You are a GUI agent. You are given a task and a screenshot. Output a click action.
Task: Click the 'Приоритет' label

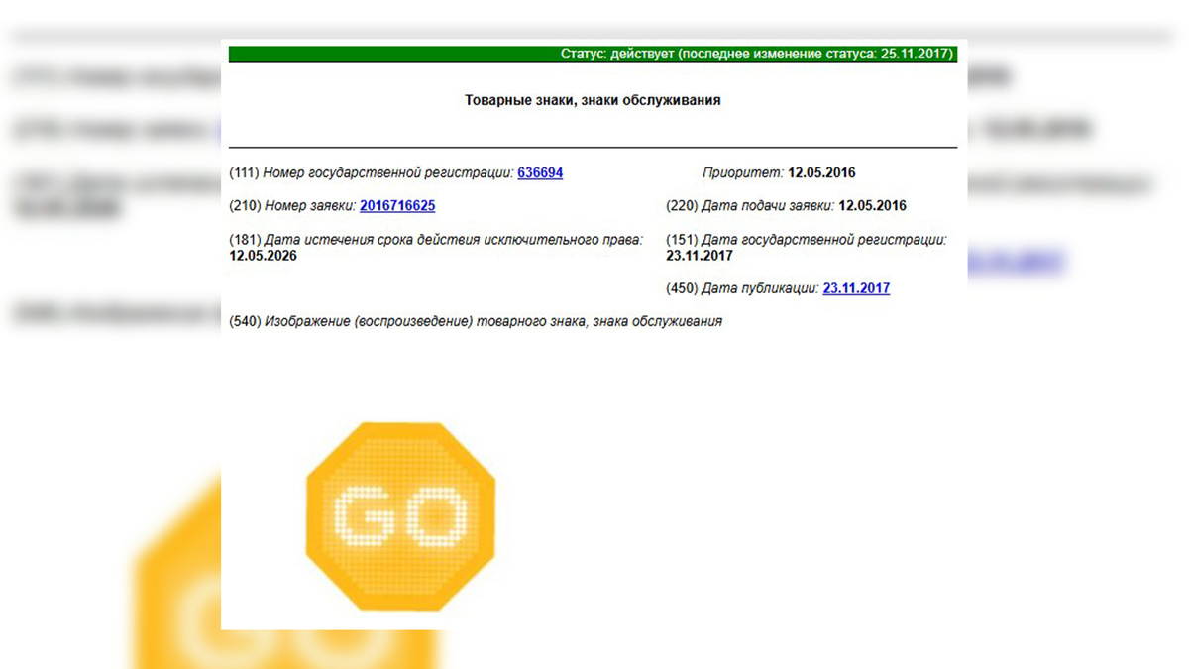(x=743, y=172)
